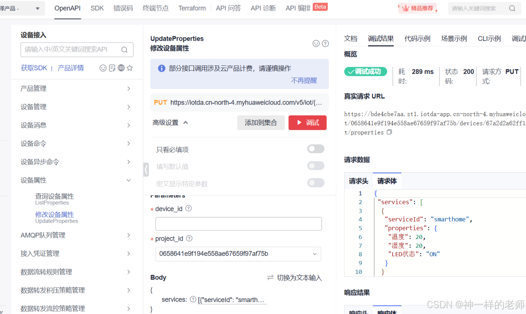Click the top-right keyword search magnifier icon

coord(512,8)
